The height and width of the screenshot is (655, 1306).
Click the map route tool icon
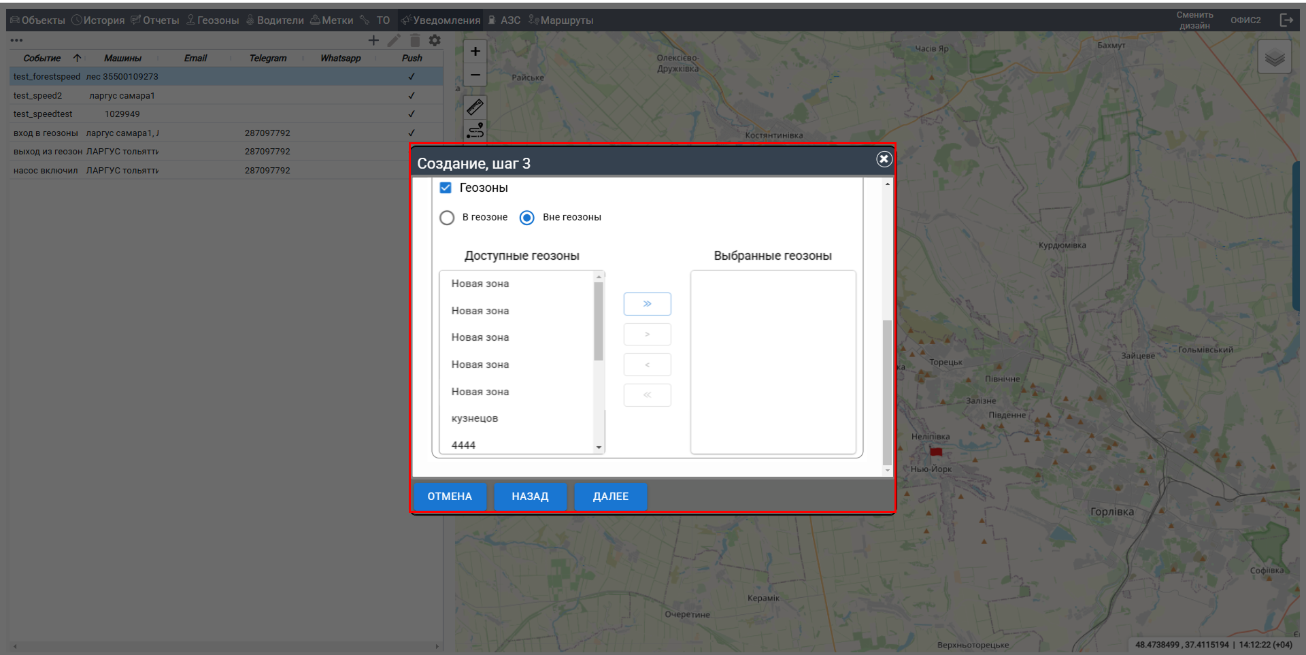(x=475, y=130)
